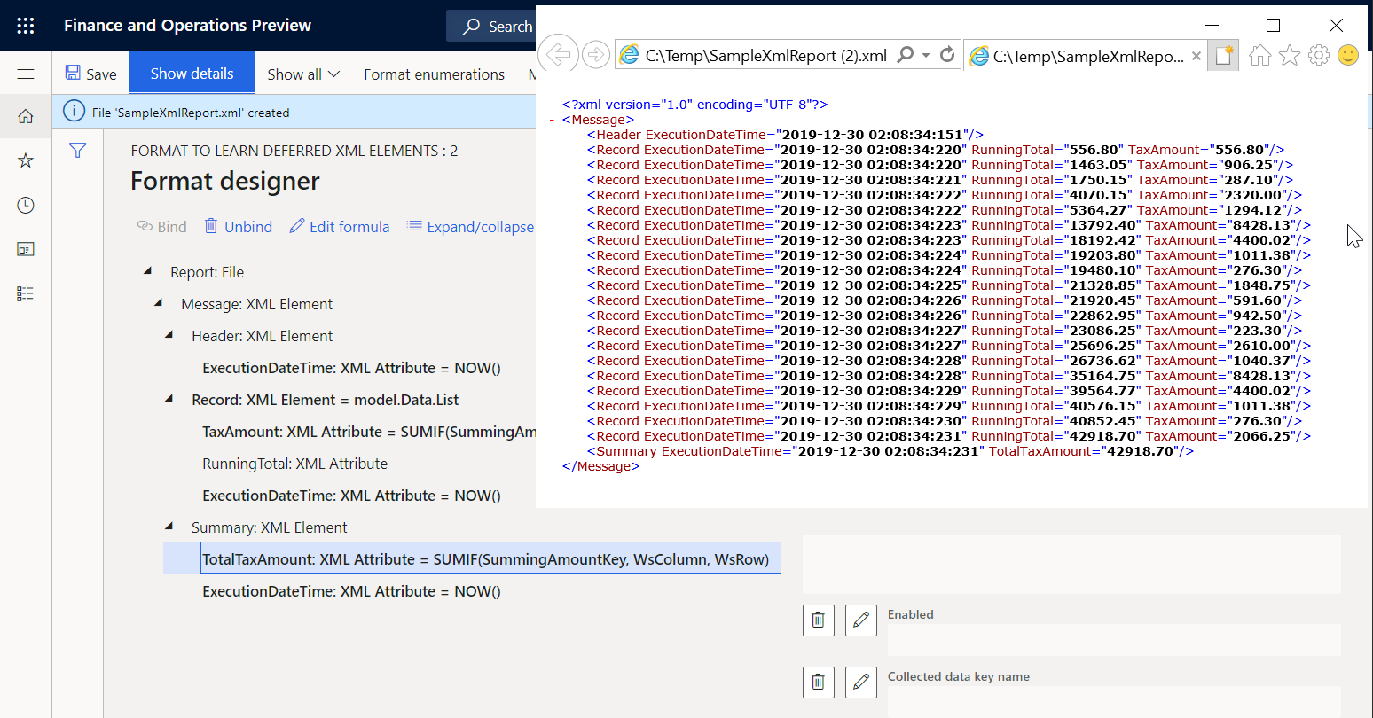Click the Edit formula link

coord(339,227)
